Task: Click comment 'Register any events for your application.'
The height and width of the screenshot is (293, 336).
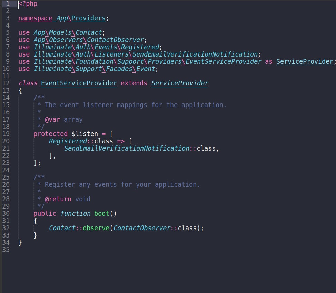Action: click(122, 185)
